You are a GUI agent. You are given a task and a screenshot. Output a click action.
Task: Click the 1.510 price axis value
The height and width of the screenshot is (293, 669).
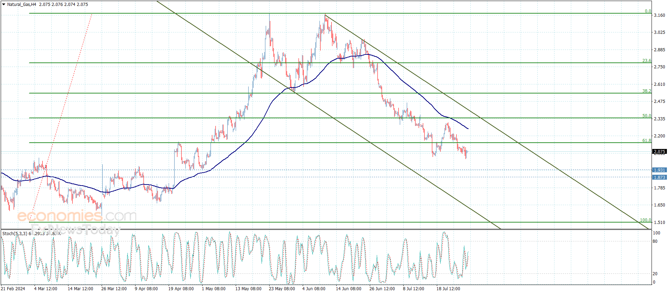point(659,223)
